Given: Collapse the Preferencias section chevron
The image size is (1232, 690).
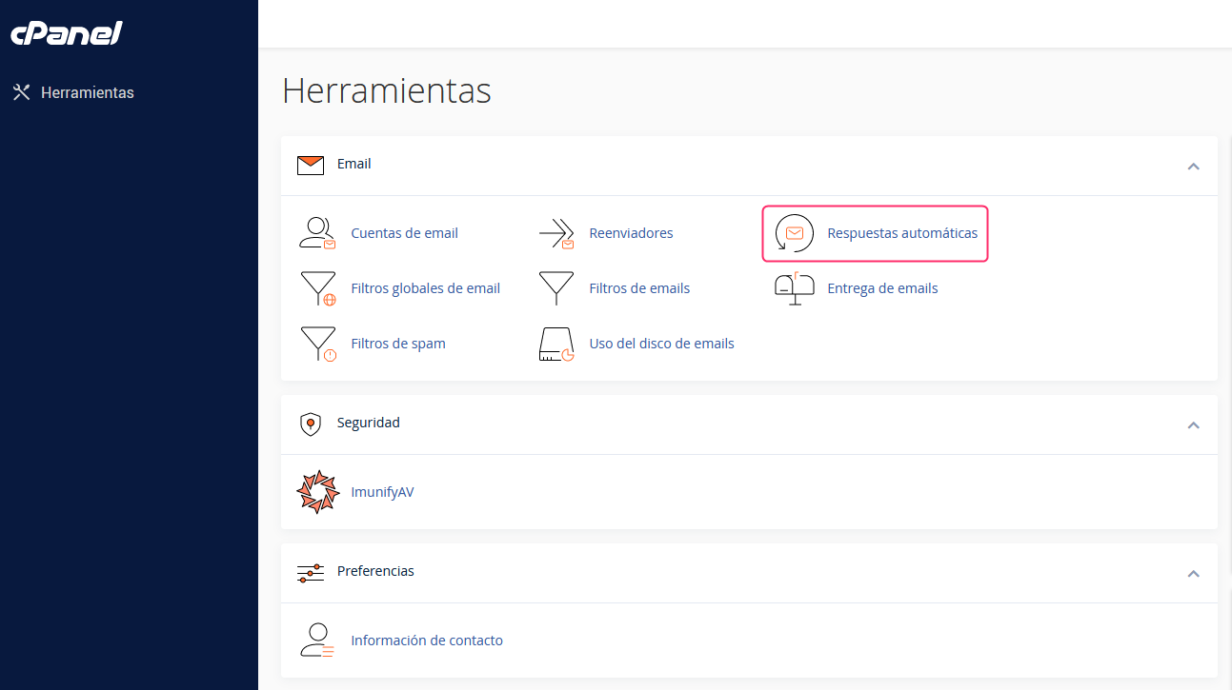Looking at the screenshot, I should 1193,574.
